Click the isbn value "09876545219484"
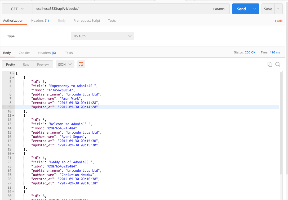The image size is (288, 200). point(62,166)
